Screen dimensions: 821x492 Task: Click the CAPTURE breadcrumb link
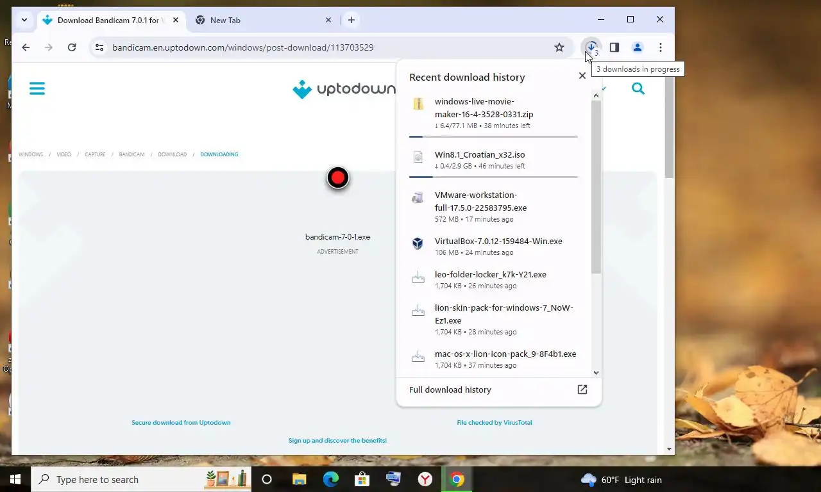[x=95, y=154]
